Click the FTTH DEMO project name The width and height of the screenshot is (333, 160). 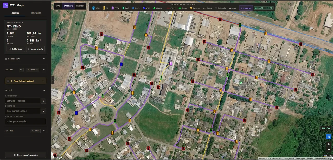point(14,26)
